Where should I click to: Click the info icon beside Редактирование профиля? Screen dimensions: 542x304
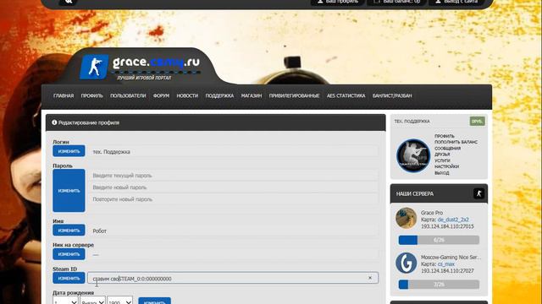click(54, 122)
